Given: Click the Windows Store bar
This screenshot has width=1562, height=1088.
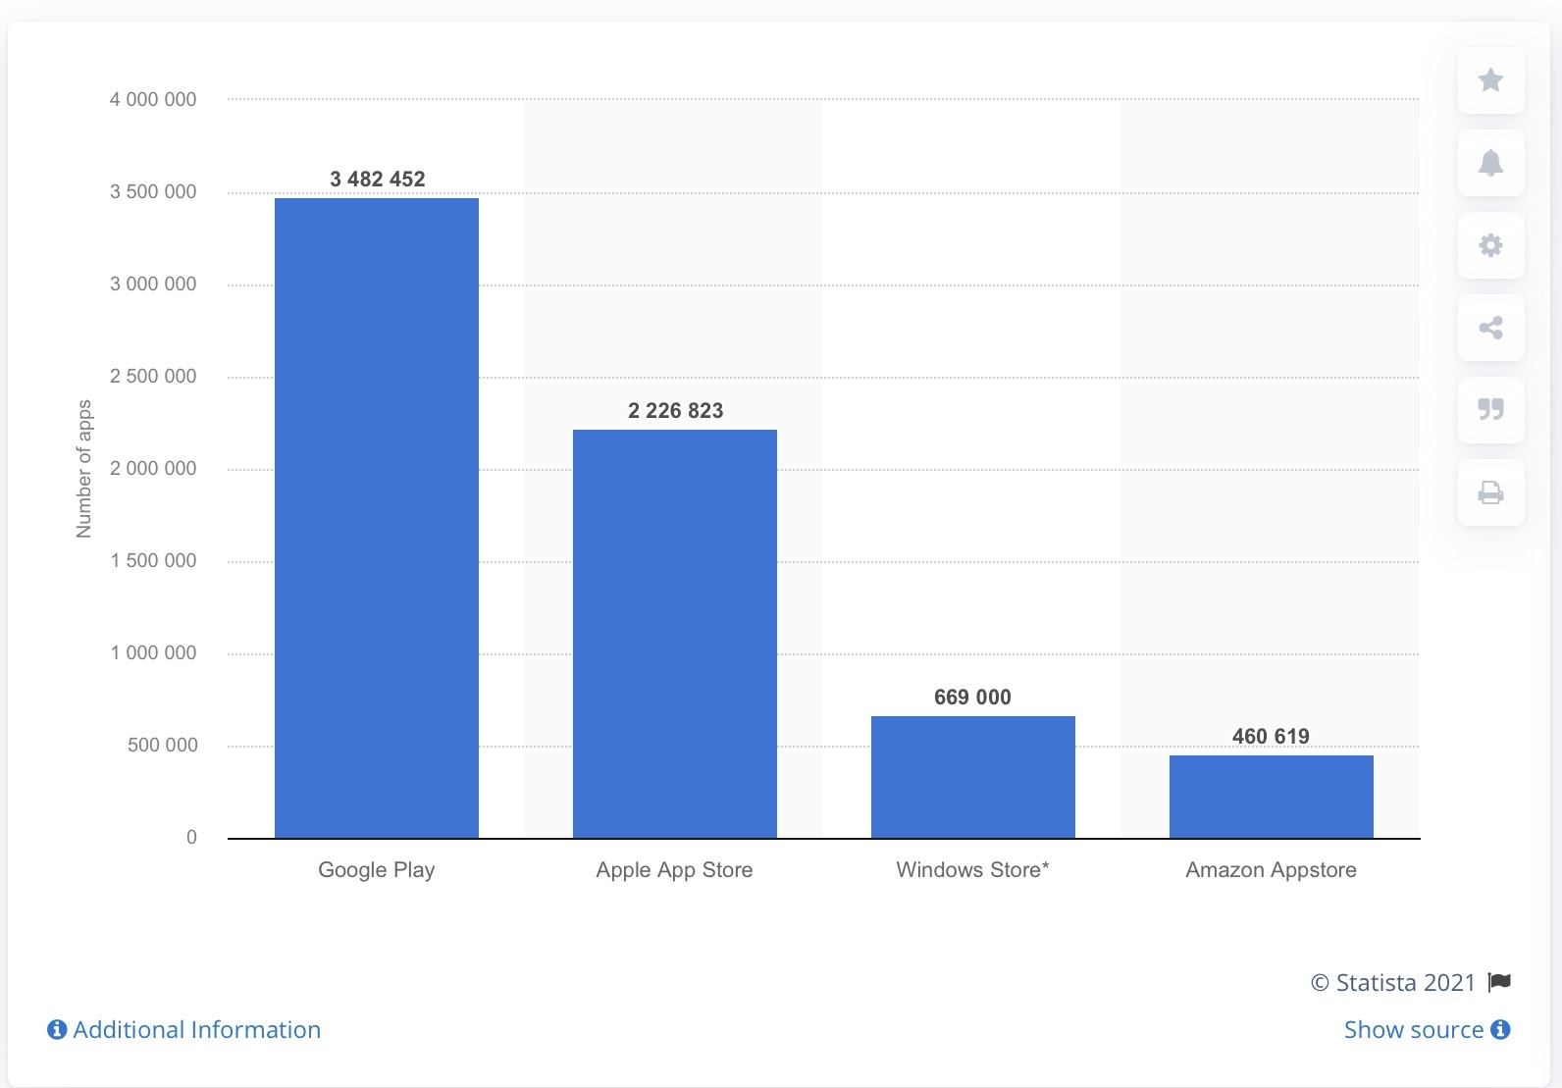Looking at the screenshot, I should point(973,777).
